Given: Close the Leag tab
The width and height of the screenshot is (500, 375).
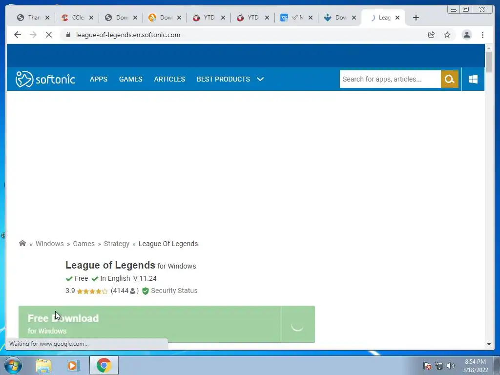Looking at the screenshot, I should coord(397,18).
